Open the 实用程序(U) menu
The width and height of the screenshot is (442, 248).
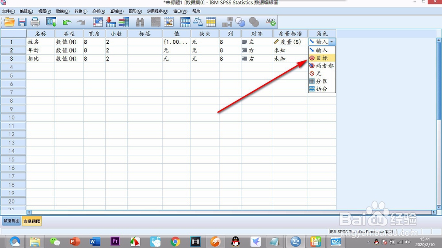pos(158,11)
